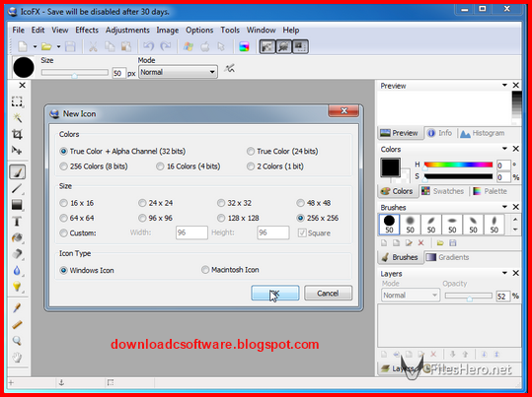The image size is (532, 397).
Task: Open the Brushes panel menu arrow
Action: tap(504, 207)
